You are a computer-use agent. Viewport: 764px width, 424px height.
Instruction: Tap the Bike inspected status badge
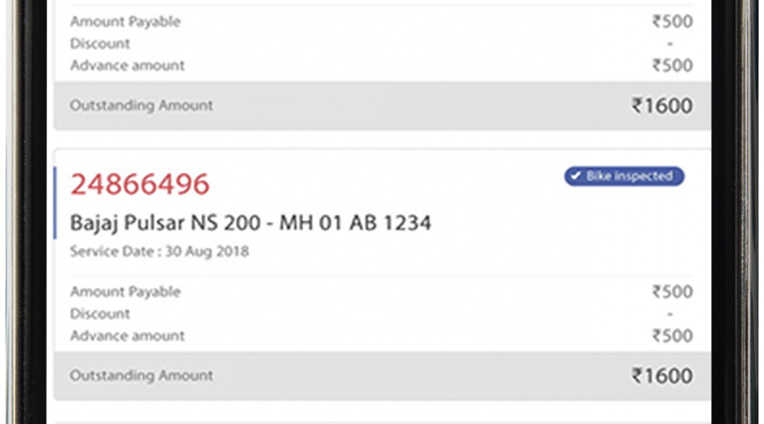coord(624,176)
